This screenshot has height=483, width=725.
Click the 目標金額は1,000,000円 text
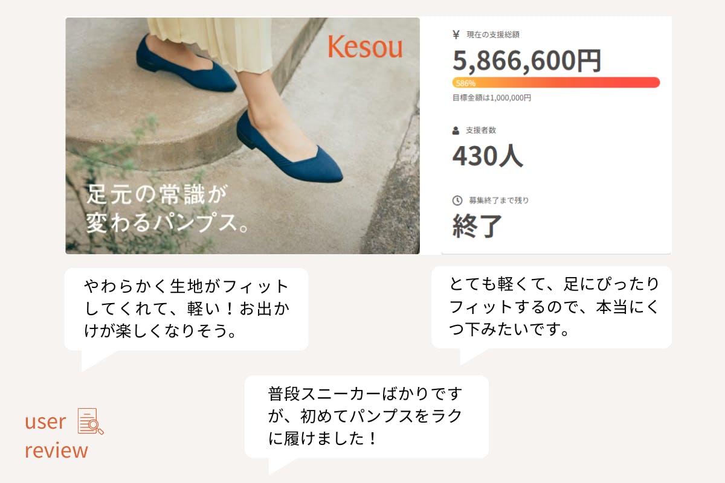(492, 98)
